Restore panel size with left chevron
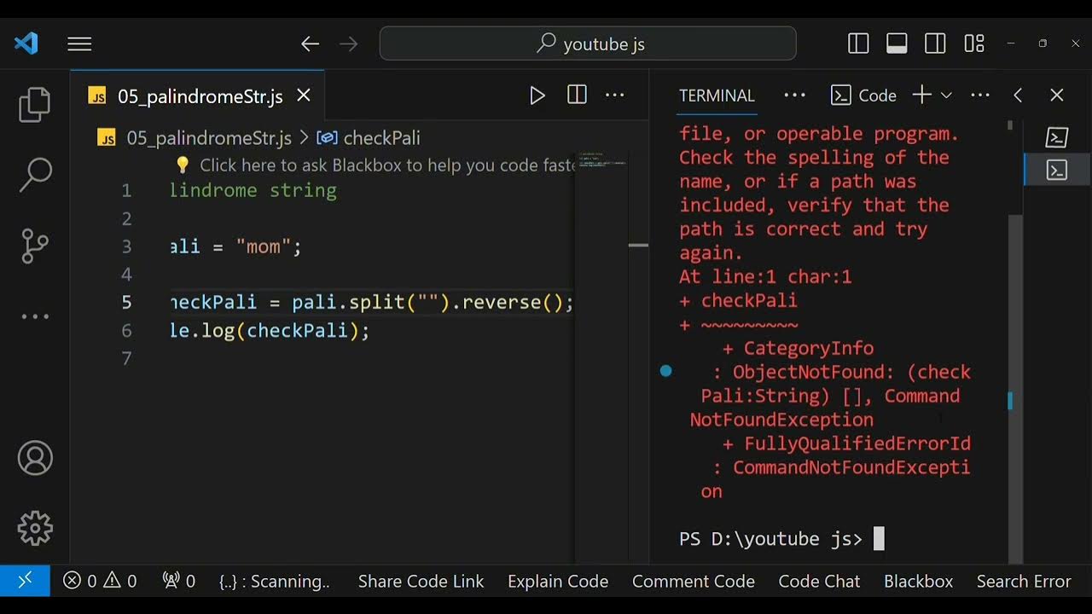Image resolution: width=1092 pixels, height=614 pixels. (x=1018, y=96)
